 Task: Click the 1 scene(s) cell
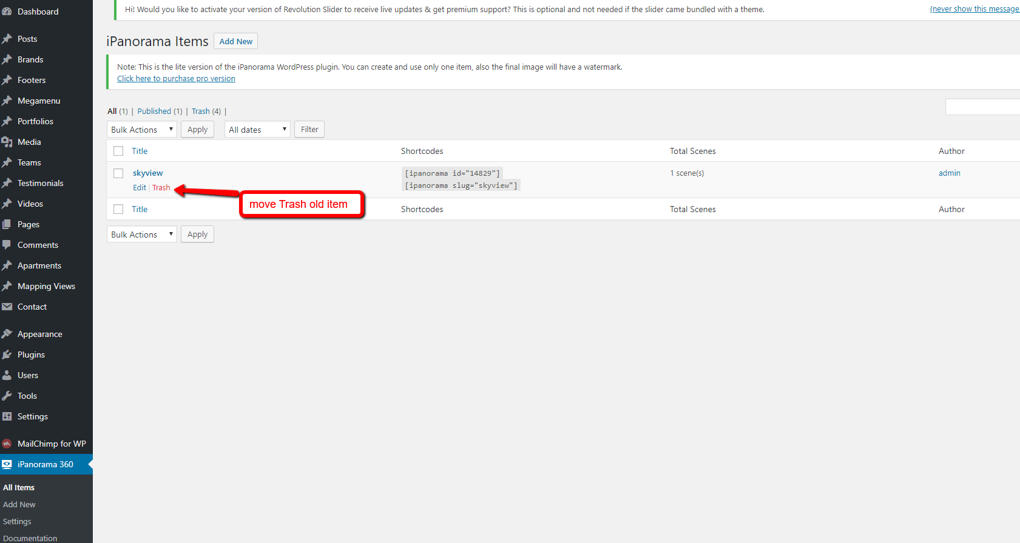pyautogui.click(x=687, y=173)
